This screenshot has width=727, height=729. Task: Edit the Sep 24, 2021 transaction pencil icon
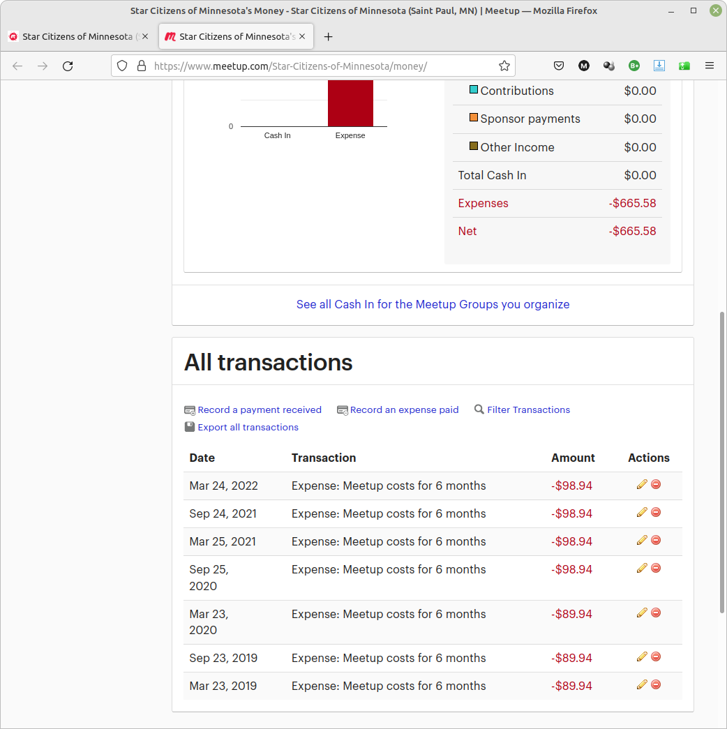point(642,512)
